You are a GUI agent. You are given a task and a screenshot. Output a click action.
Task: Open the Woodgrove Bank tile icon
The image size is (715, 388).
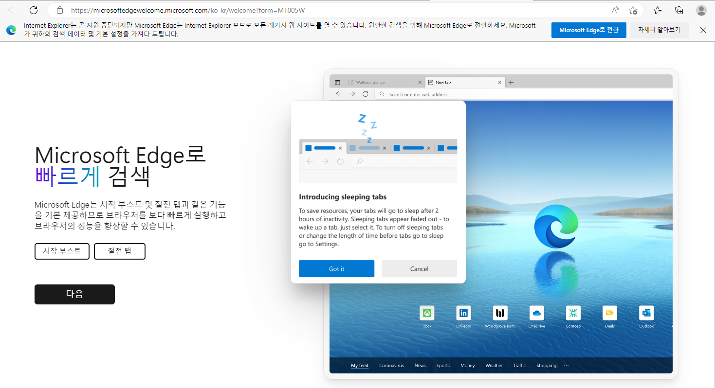pyautogui.click(x=500, y=313)
